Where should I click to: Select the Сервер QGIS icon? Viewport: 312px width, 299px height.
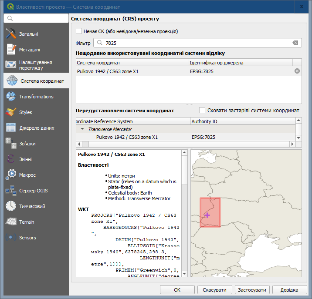coord(11,191)
